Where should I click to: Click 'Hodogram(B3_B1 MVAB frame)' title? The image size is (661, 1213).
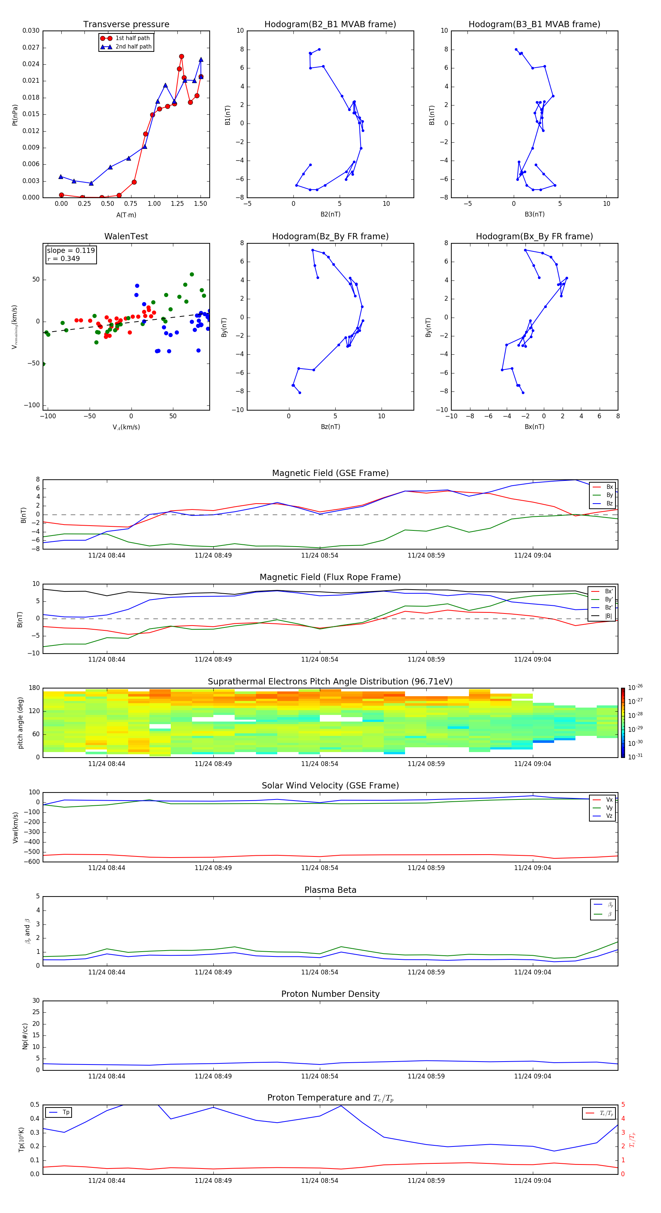coord(534,24)
